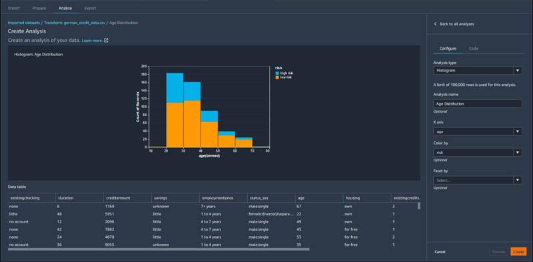Click the back chevron beside Back to all analyses
Viewport: 533px width, 262px height.
click(435, 24)
